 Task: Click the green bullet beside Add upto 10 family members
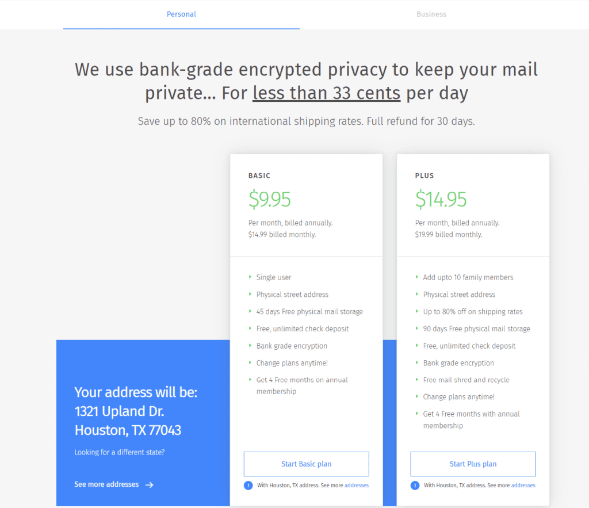coord(416,277)
